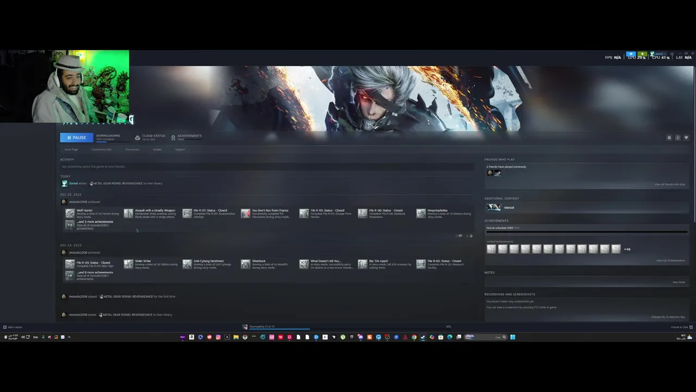The image size is (696, 392).
Task: Click the Herpetophobia achievement icon
Action: [x=421, y=213]
